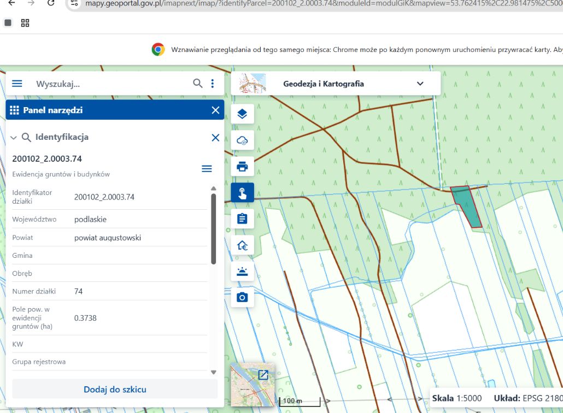
Task: Open the tab groups grid icon
Action: 25,23
